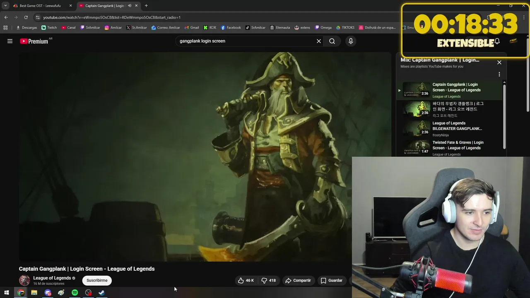
Task: Open the League of Legends channel name link
Action: (52, 278)
